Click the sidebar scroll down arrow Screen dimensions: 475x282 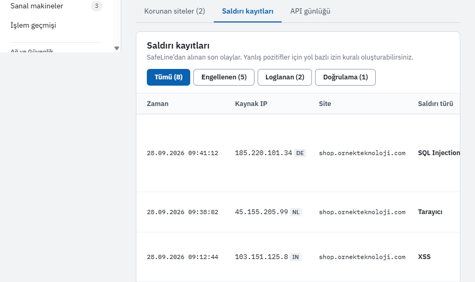coord(117,48)
